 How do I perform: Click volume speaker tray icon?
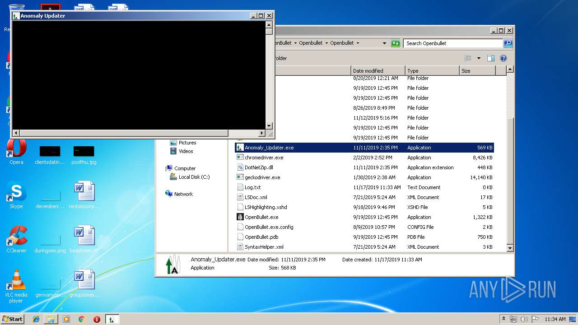(524, 319)
